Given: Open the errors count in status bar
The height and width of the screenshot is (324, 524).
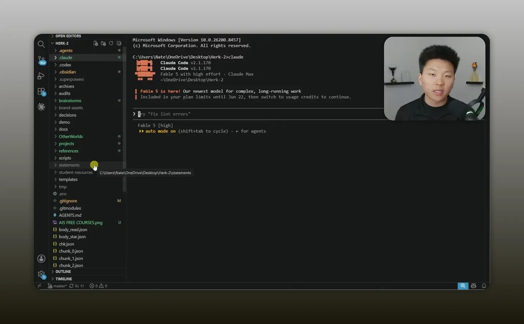Looking at the screenshot, I should click(94, 286).
